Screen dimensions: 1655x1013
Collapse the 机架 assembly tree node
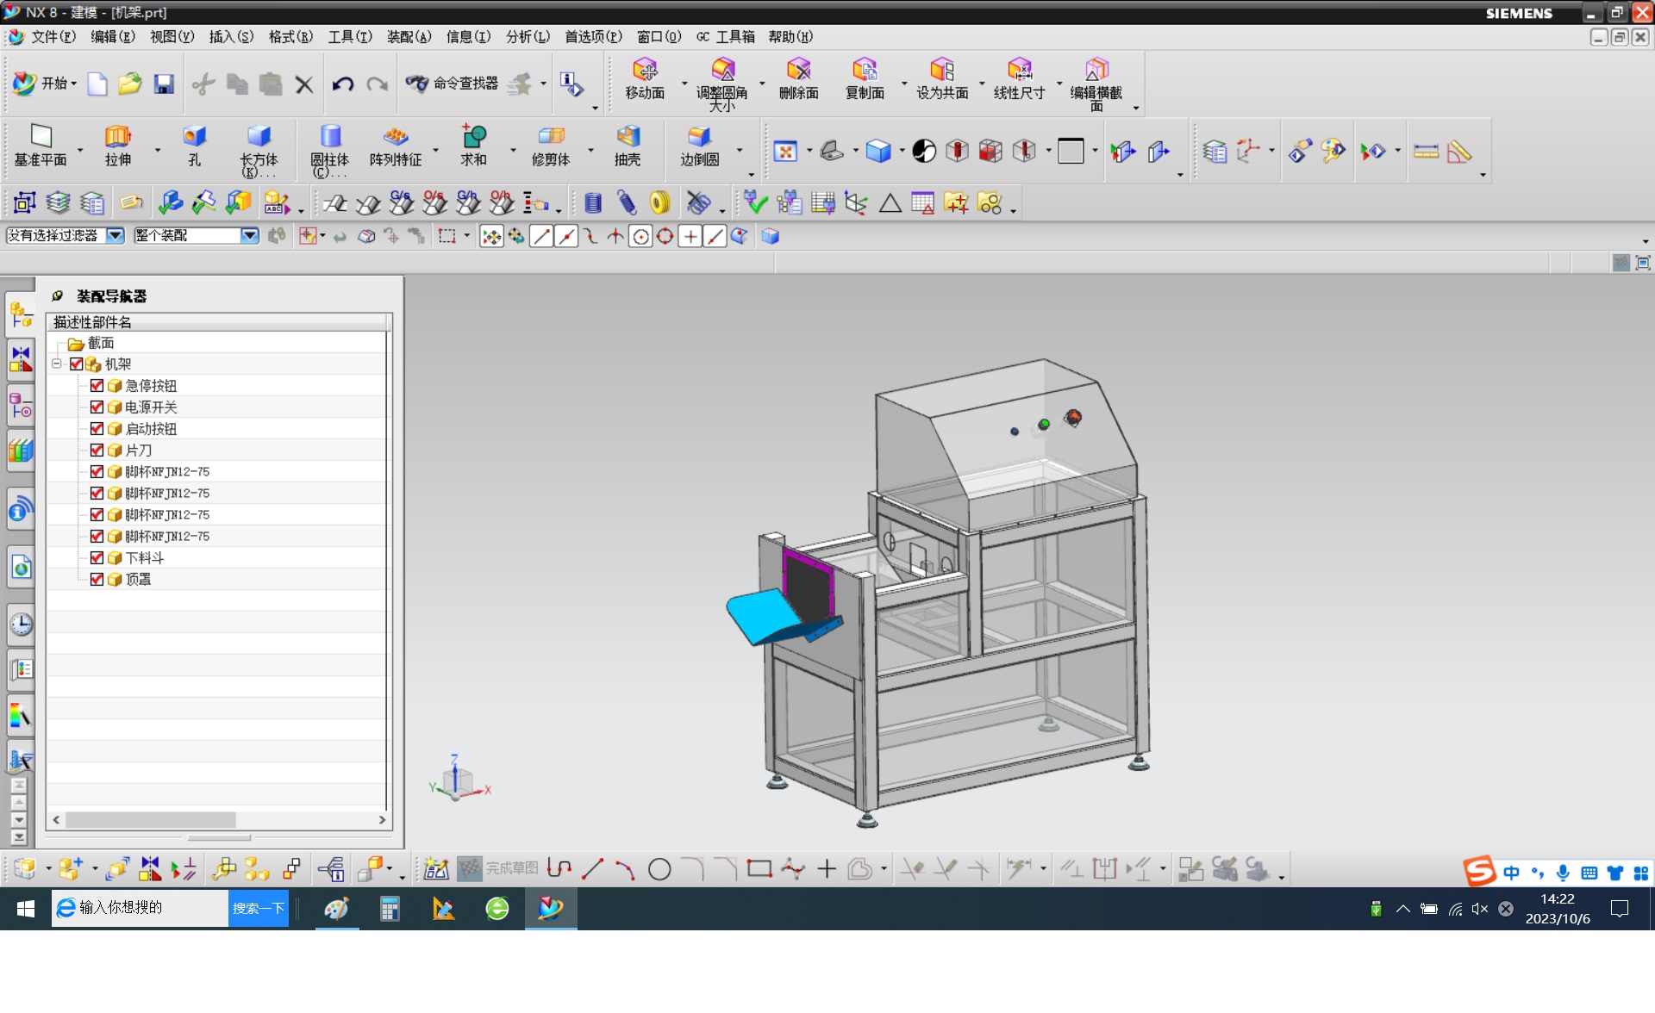point(57,364)
